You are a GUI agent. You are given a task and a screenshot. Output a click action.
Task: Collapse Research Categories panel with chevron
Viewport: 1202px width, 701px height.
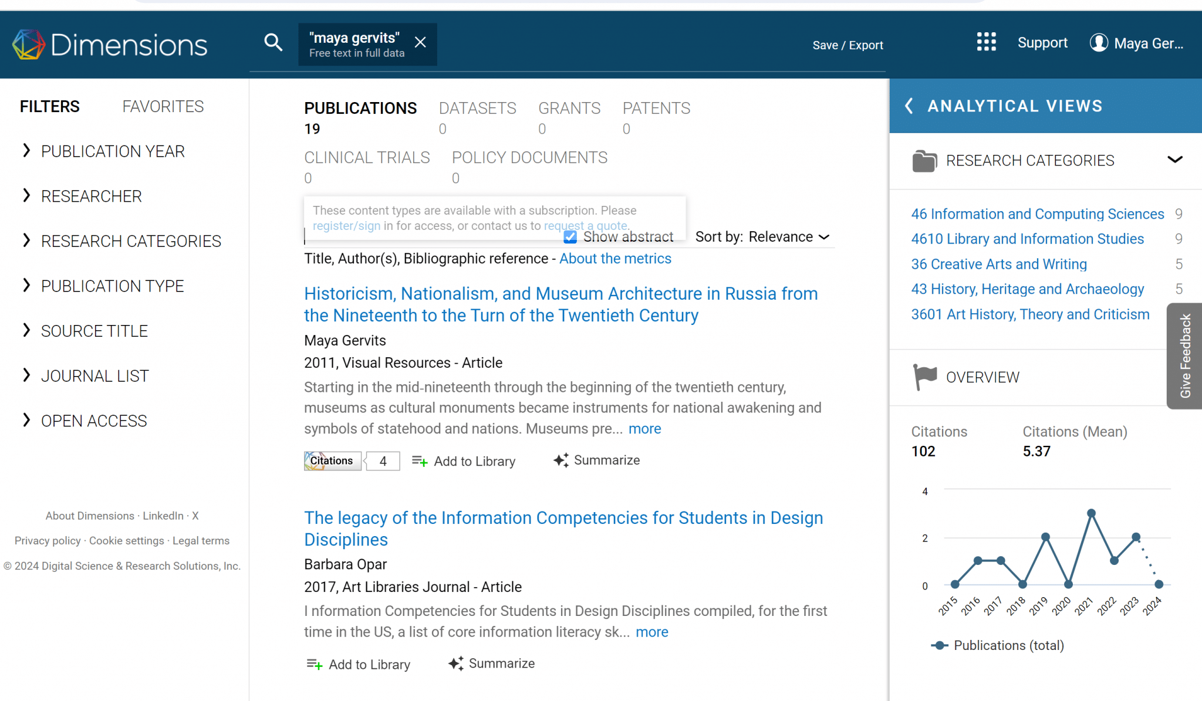tap(1175, 160)
